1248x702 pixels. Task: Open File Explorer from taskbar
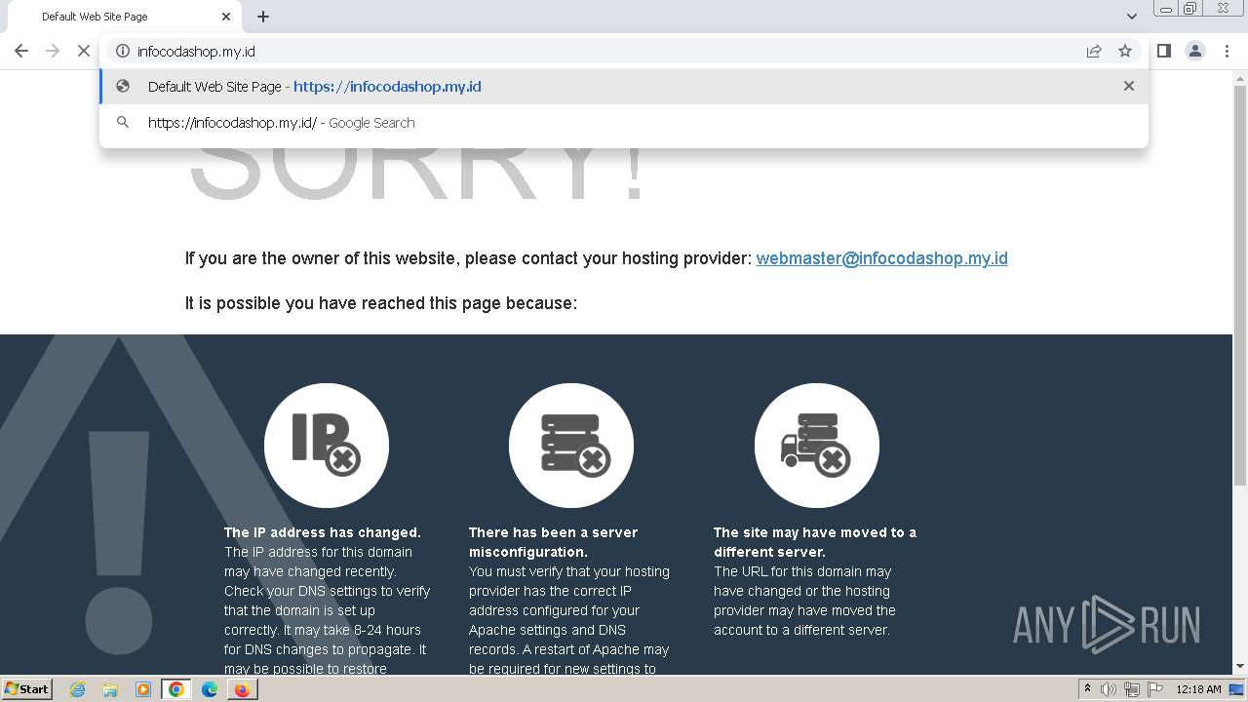[x=110, y=689]
